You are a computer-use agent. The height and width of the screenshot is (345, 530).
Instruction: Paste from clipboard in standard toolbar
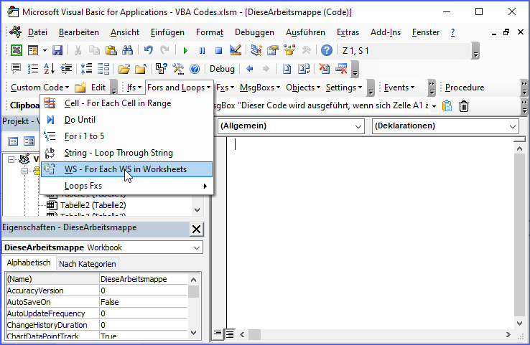(x=111, y=51)
